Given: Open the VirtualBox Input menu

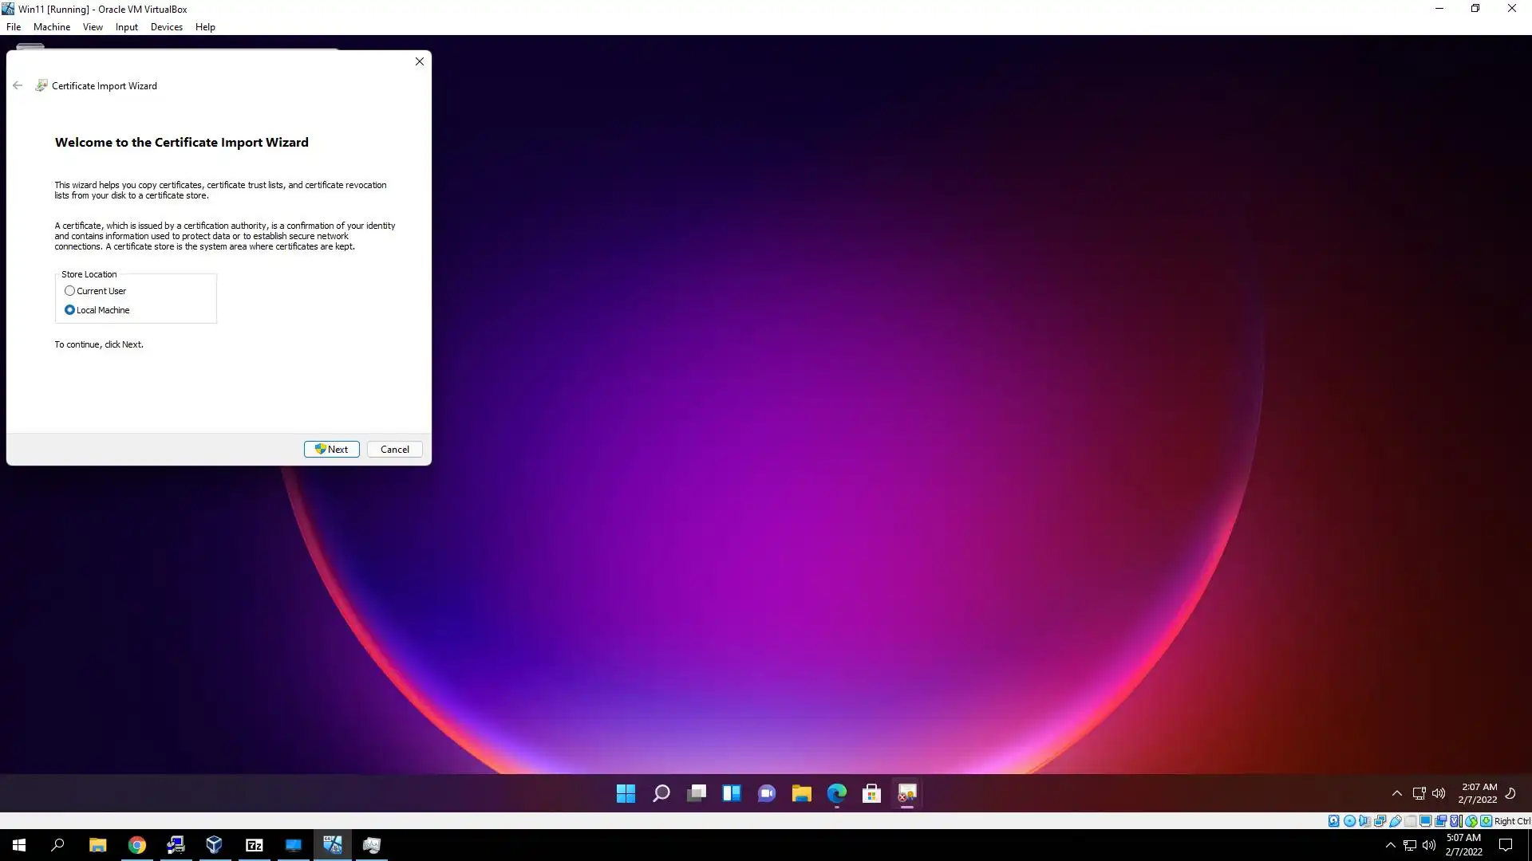Looking at the screenshot, I should (126, 27).
